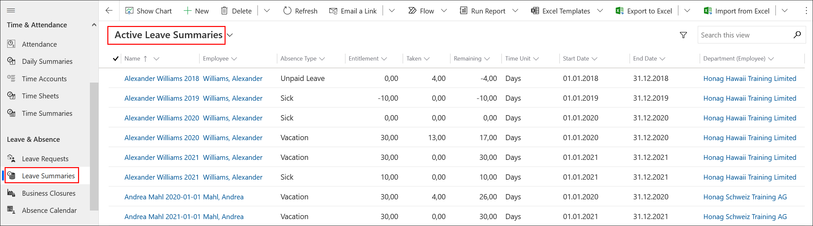Viewport: 813px width, 226px height.
Task: Open the Absence Type column dropdown
Action: tap(322, 59)
